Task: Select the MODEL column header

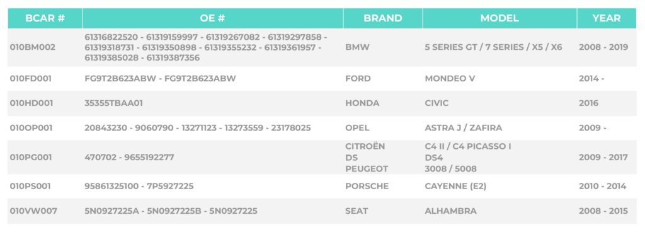Action: coord(499,18)
